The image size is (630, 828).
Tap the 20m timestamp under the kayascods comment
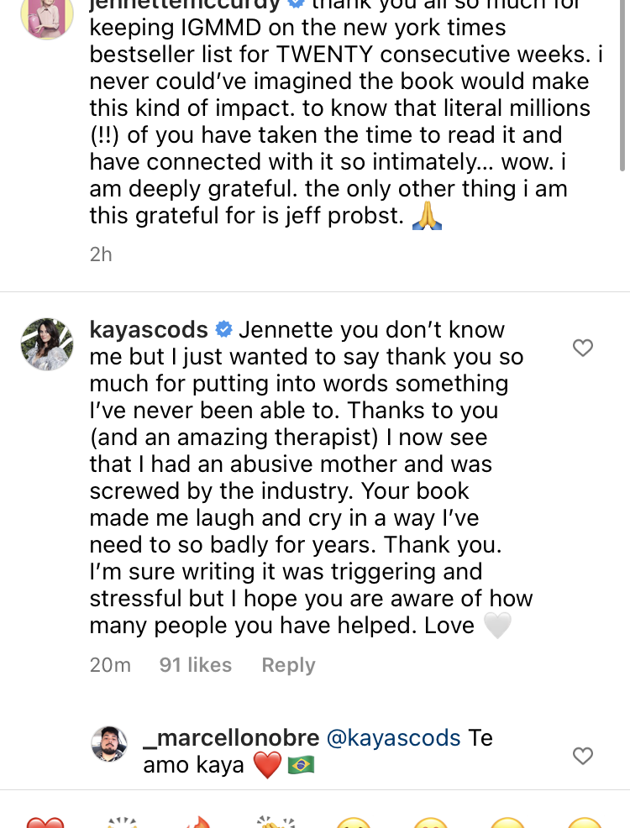(x=110, y=665)
